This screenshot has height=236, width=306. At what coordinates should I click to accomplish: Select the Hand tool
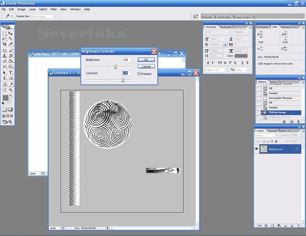click(5, 90)
